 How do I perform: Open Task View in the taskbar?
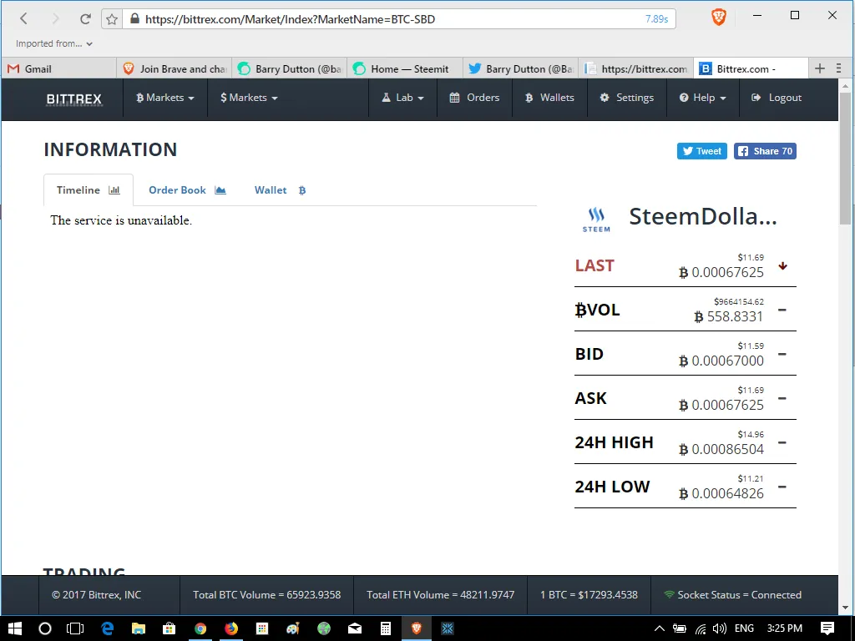click(x=75, y=628)
